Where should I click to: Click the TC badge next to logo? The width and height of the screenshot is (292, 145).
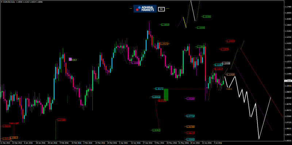pyautogui.click(x=161, y=9)
